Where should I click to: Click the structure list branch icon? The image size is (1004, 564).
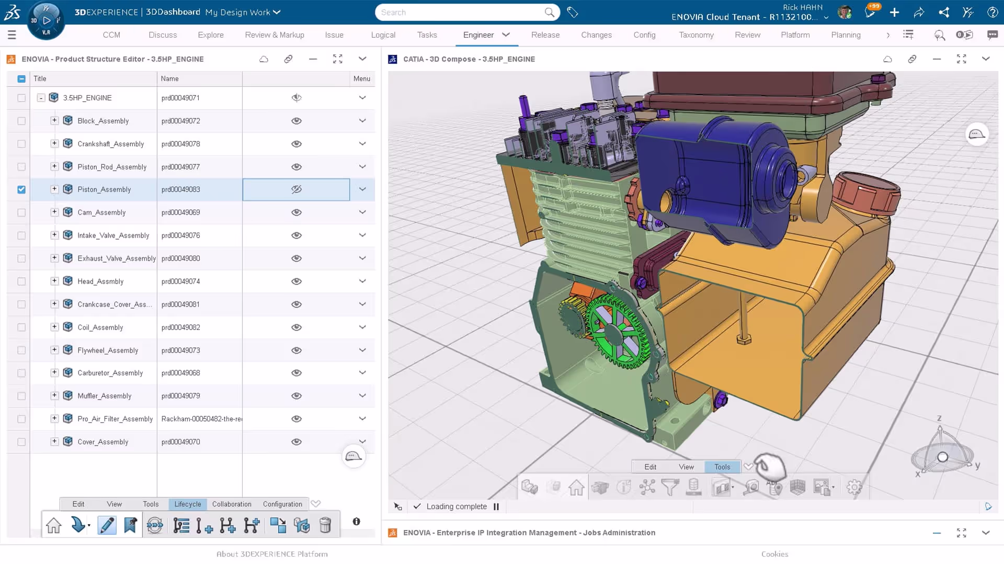[181, 525]
